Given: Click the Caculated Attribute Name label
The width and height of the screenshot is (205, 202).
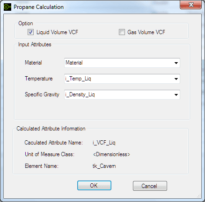Looking at the screenshot, I should (53, 143).
